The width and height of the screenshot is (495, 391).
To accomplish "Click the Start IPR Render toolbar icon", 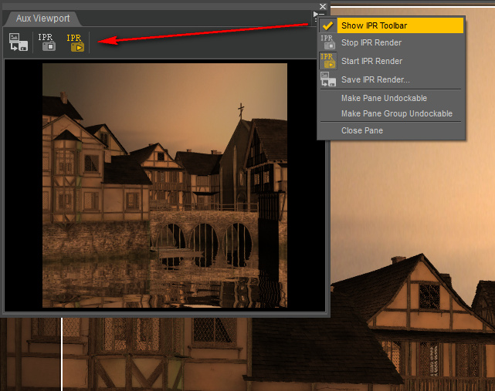I will (75, 42).
